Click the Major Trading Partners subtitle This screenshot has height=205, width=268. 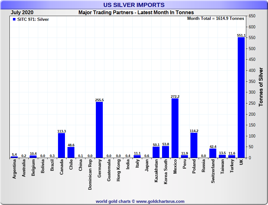[136, 13]
